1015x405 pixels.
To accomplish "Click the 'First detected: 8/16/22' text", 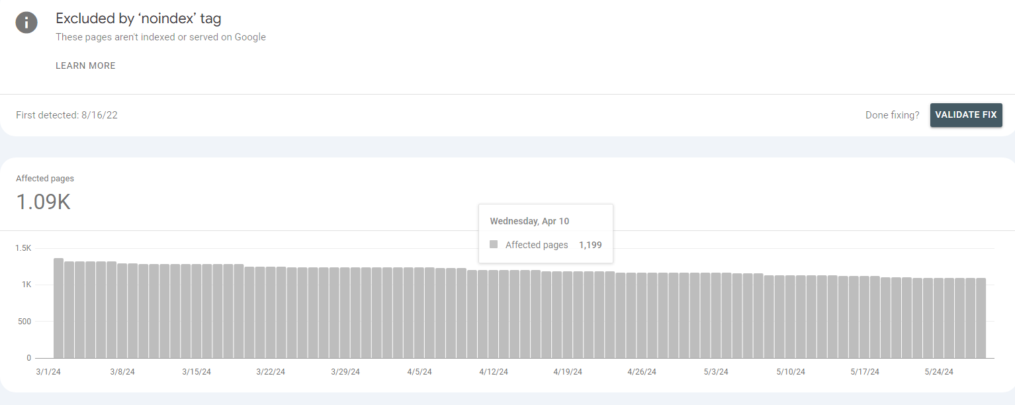I will click(67, 115).
